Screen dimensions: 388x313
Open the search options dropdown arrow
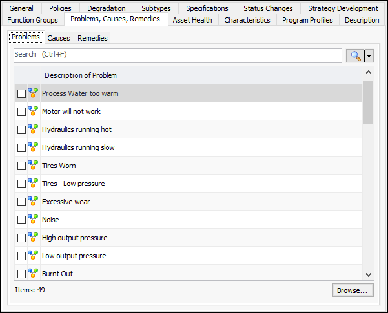369,56
